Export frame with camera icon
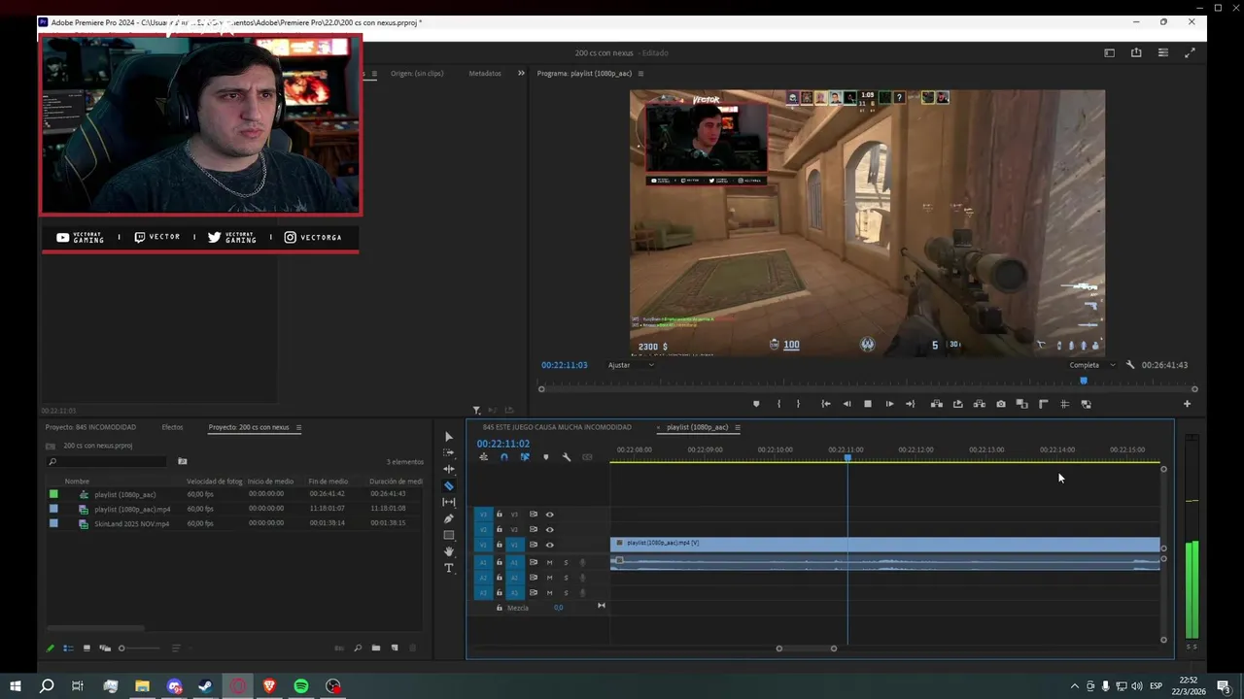Screen dimensions: 1244x699 pyautogui.click(x=1001, y=404)
